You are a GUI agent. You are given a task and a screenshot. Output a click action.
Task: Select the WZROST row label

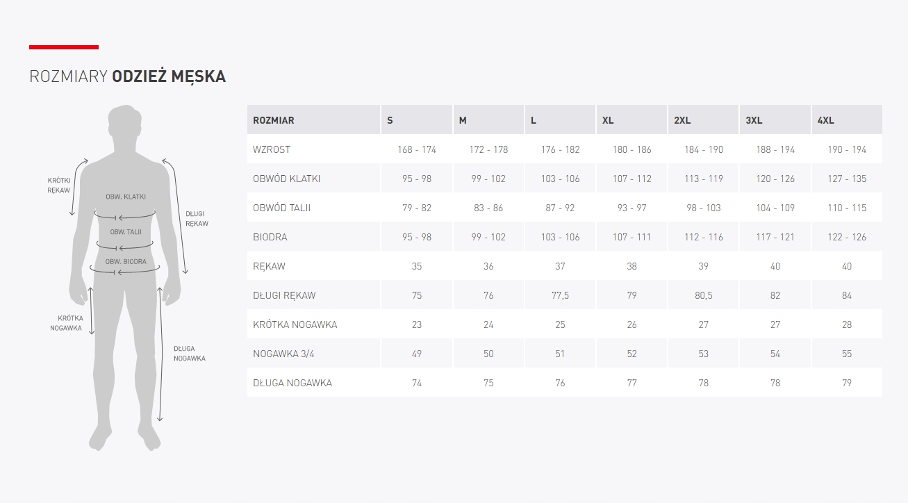(x=272, y=149)
